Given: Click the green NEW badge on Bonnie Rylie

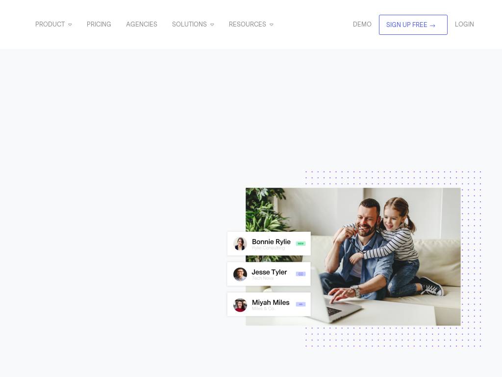Looking at the screenshot, I should (301, 243).
